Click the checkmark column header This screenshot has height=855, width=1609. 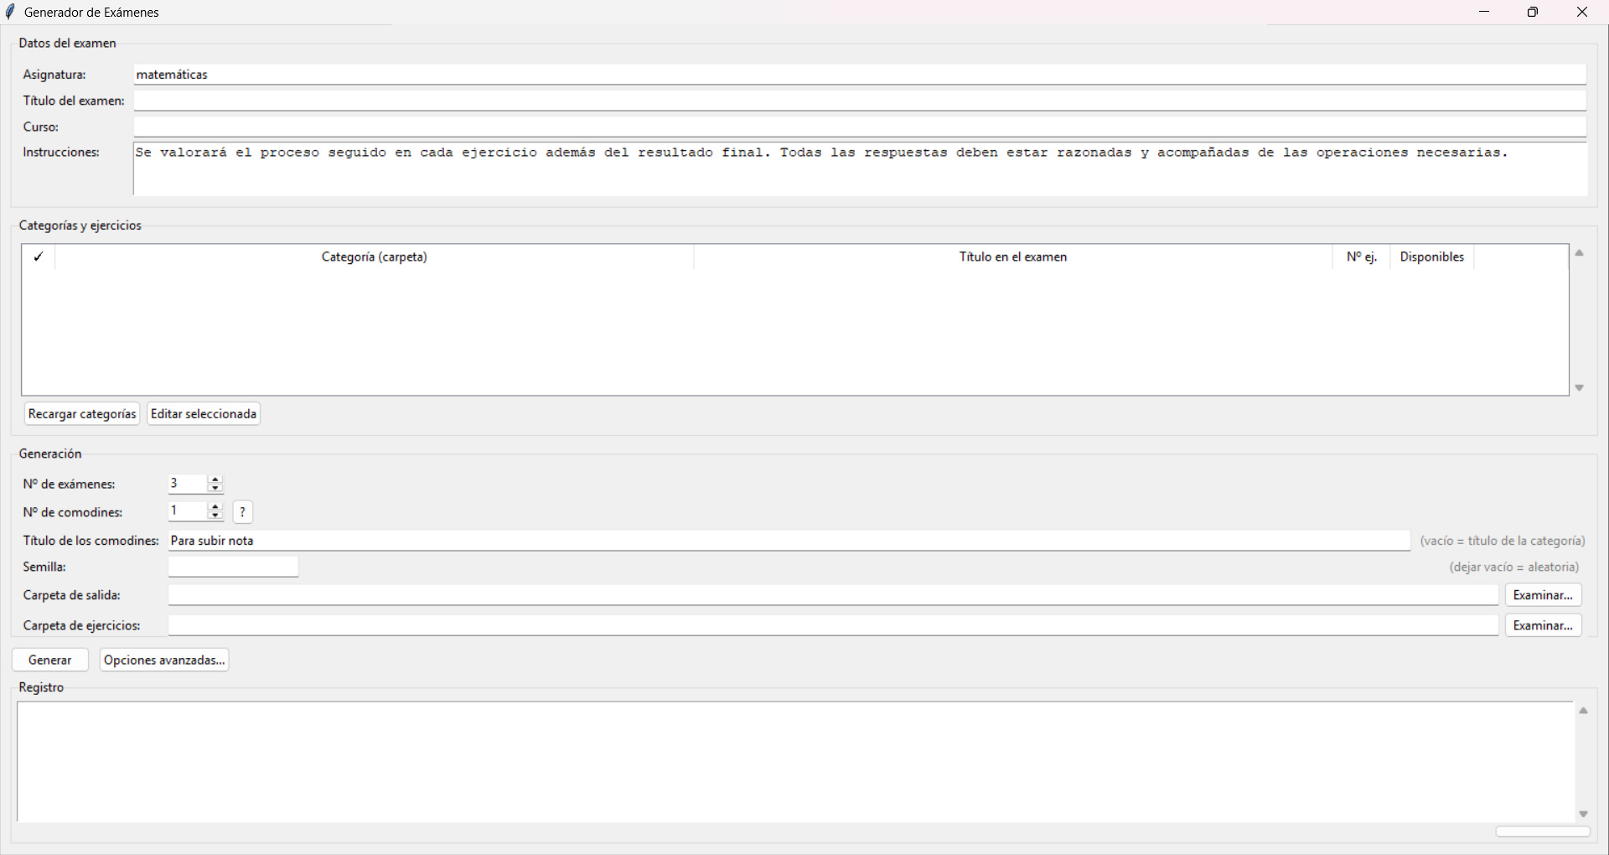coord(39,257)
